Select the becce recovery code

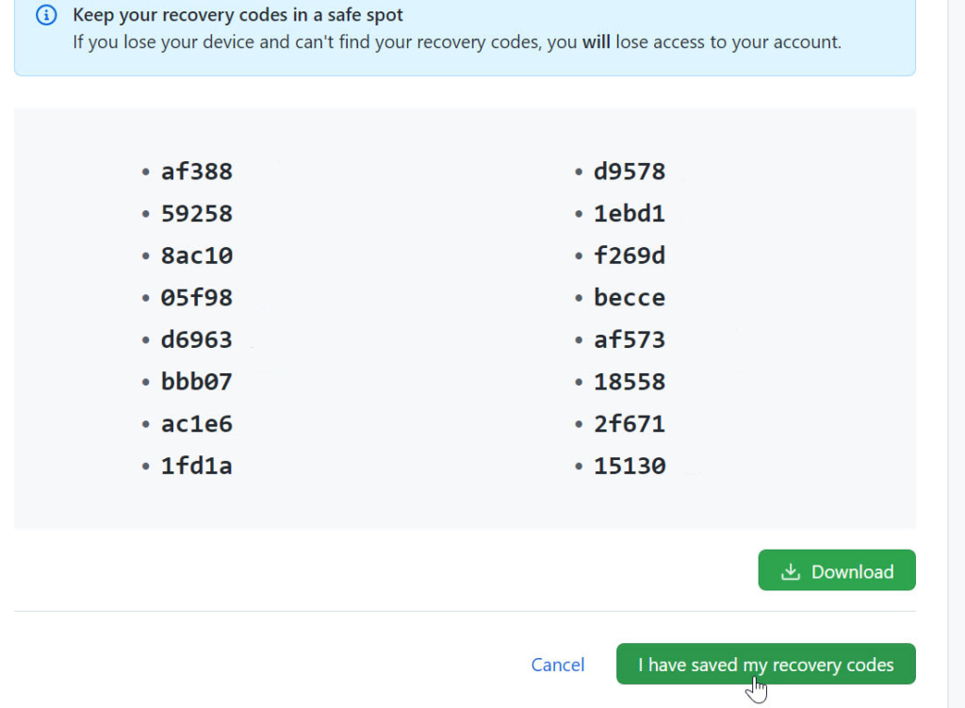point(630,298)
